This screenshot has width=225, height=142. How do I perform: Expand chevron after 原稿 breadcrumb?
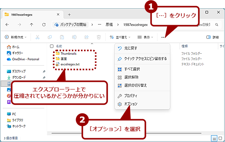point(118,25)
